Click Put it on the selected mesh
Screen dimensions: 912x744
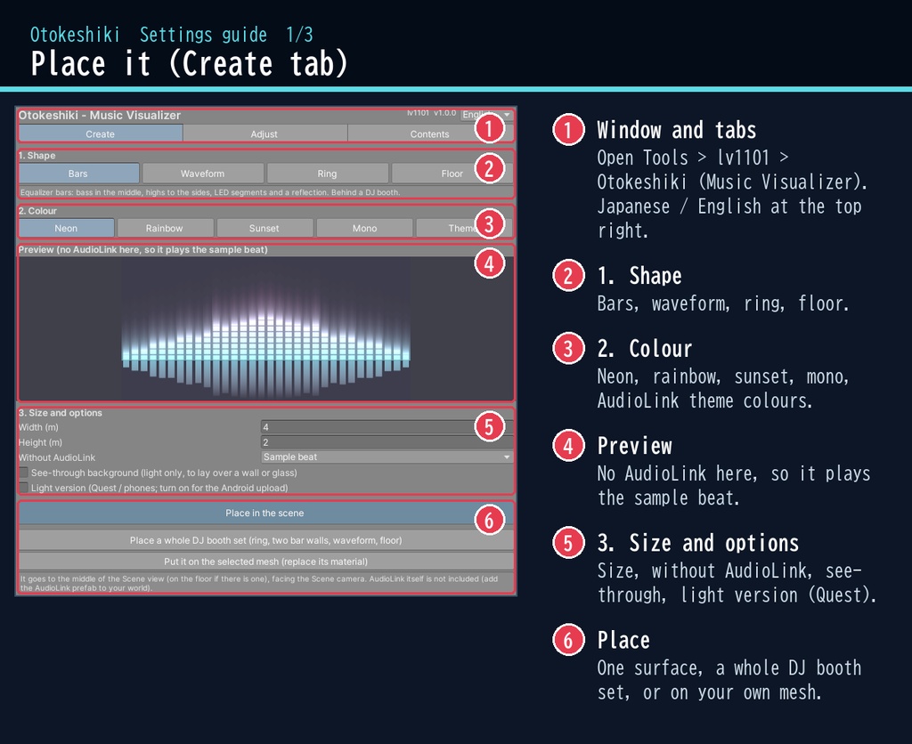(265, 562)
